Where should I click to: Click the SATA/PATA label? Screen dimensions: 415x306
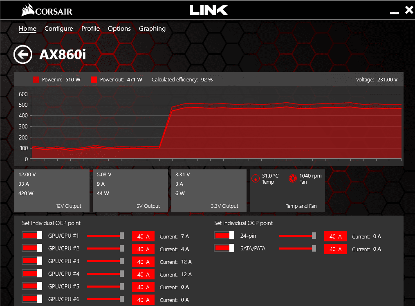[x=253, y=248]
